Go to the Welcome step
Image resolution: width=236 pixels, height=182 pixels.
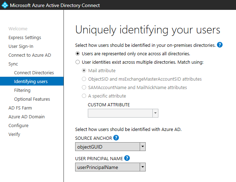18,29
